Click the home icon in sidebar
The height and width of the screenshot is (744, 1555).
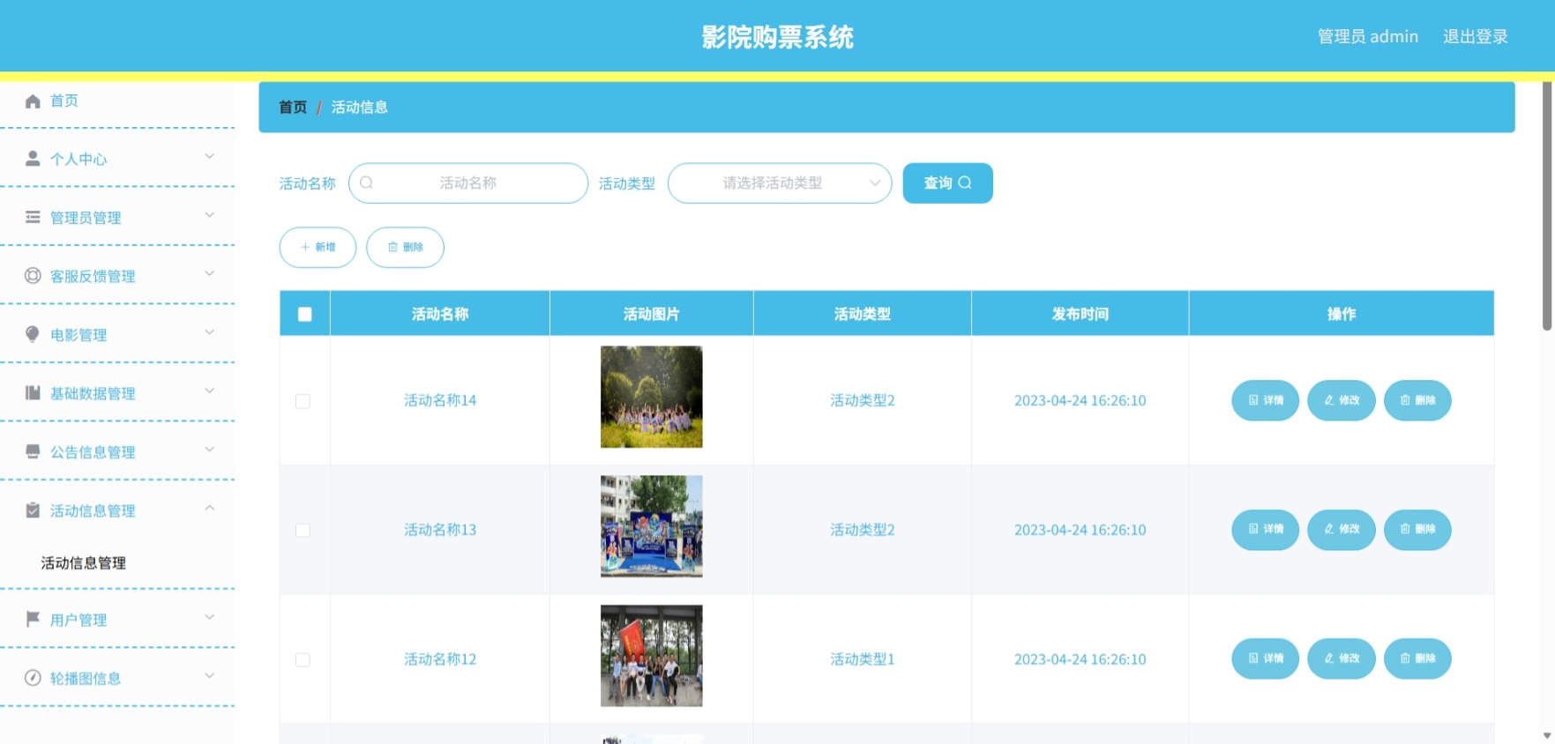[x=33, y=101]
